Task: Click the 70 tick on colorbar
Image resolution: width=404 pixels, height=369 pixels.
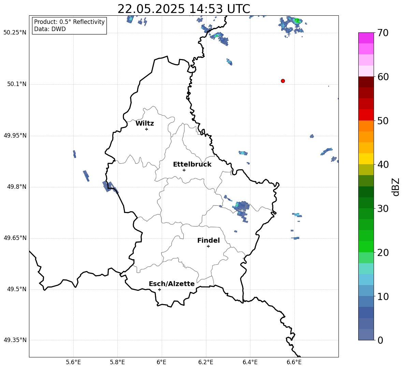Action: coord(383,33)
